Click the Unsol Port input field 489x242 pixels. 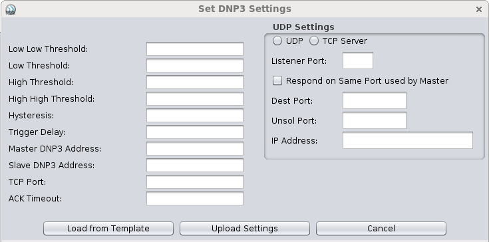[x=374, y=120]
